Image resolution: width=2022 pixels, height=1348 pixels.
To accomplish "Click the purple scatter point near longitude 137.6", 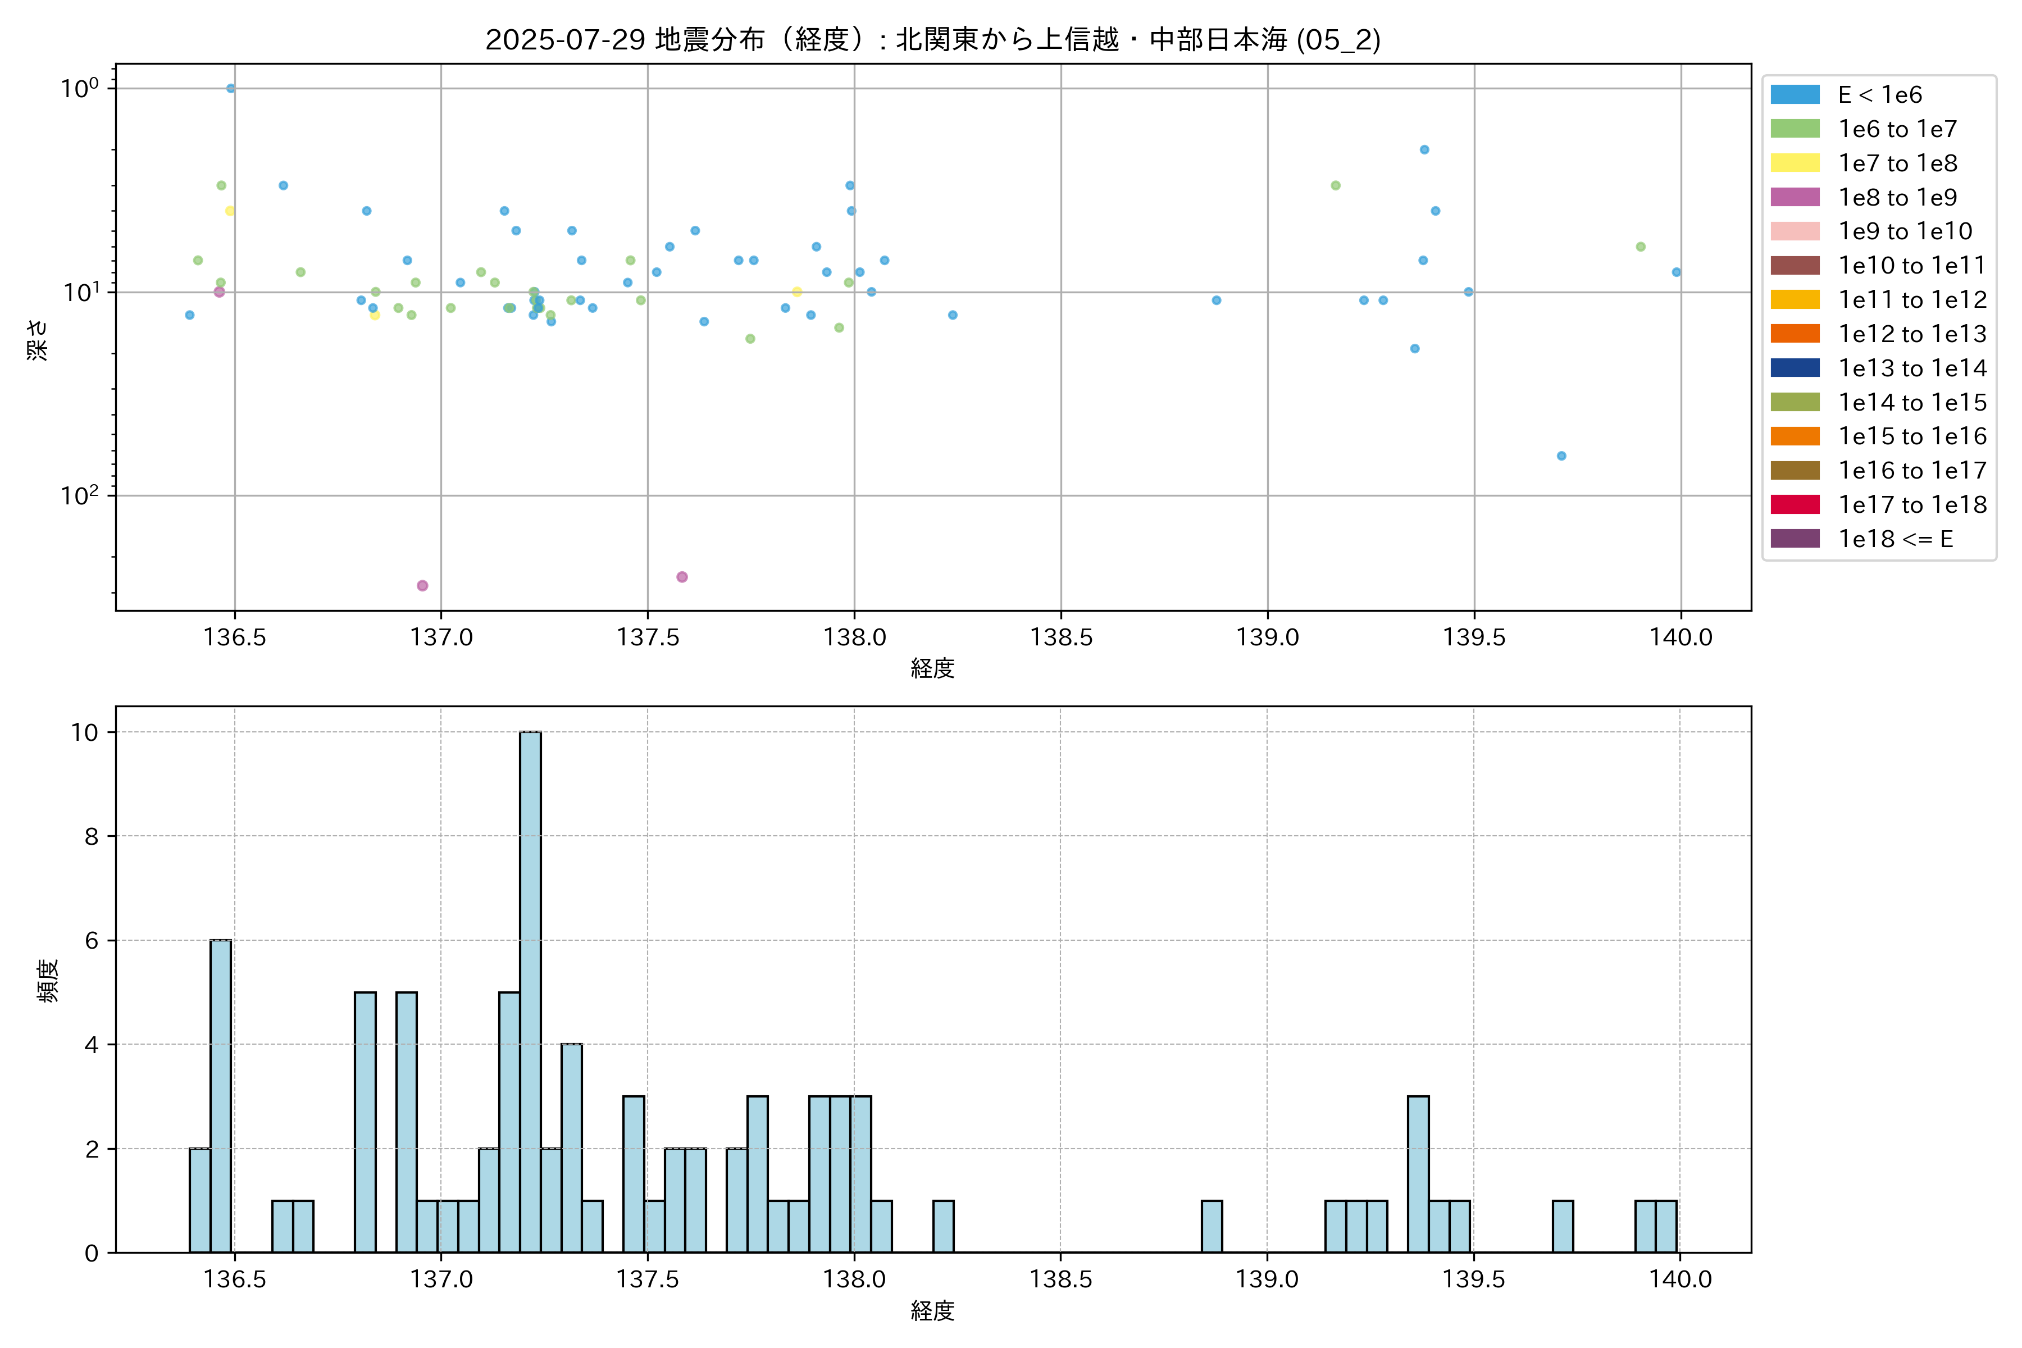I will click(x=682, y=577).
